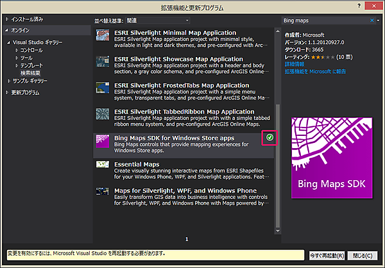
Task: Clear the Bing maps search with X icon
Action: tap(370, 21)
